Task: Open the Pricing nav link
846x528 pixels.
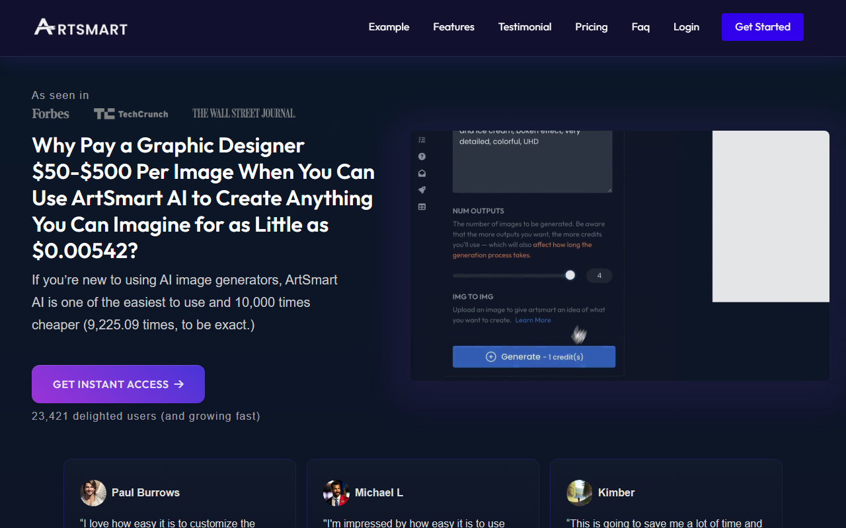Action: click(x=591, y=27)
